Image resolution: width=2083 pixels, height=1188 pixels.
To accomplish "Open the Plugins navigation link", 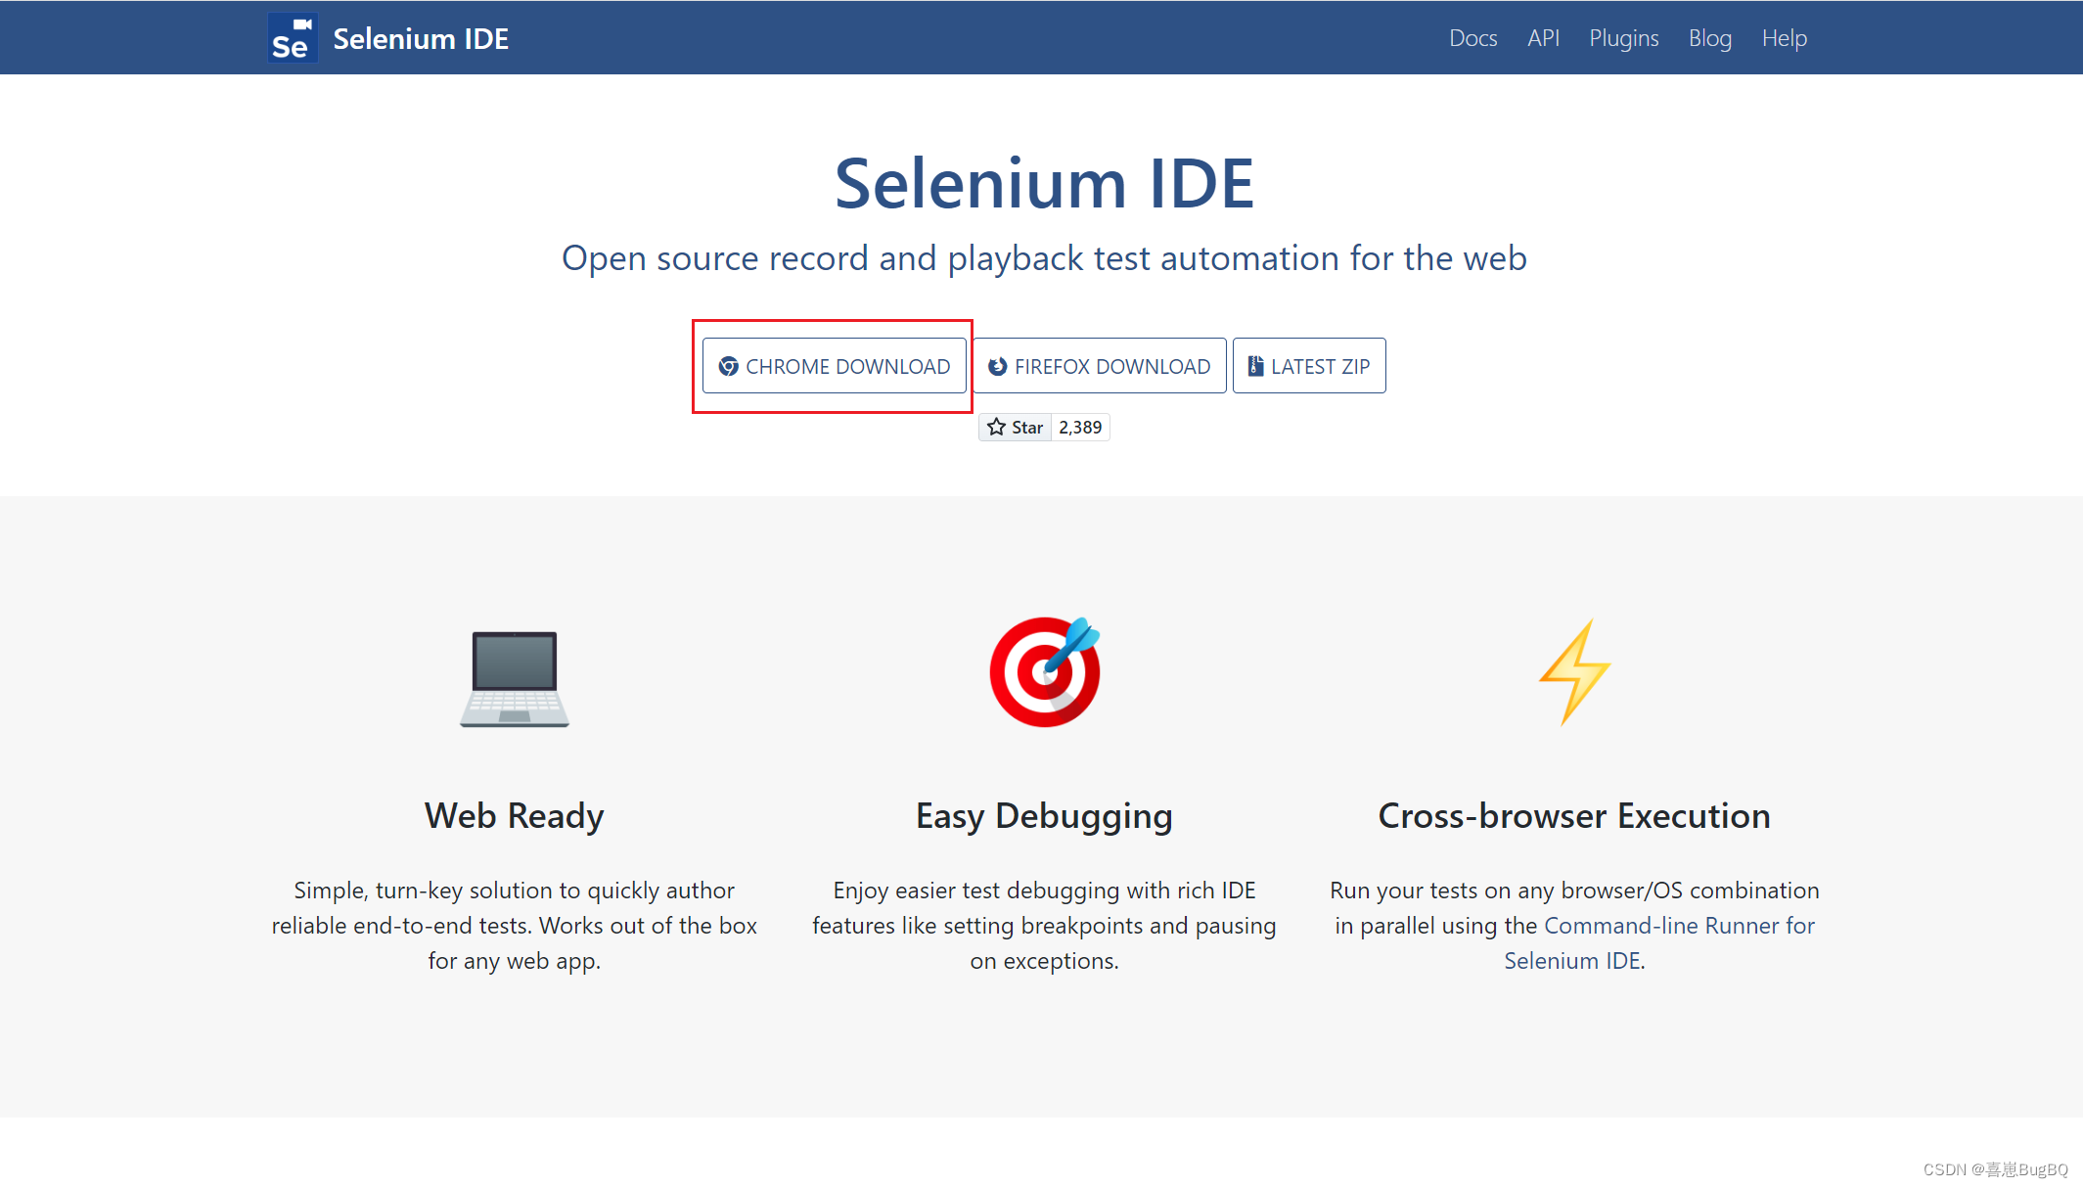I will (1623, 38).
